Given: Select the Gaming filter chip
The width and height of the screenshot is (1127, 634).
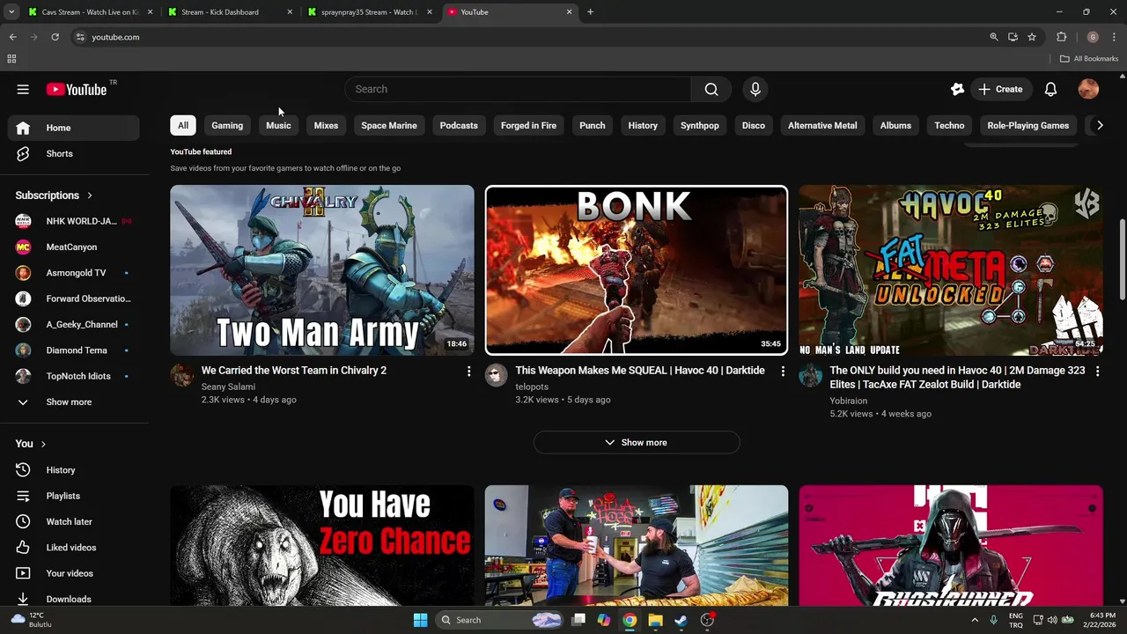Looking at the screenshot, I should click(227, 125).
